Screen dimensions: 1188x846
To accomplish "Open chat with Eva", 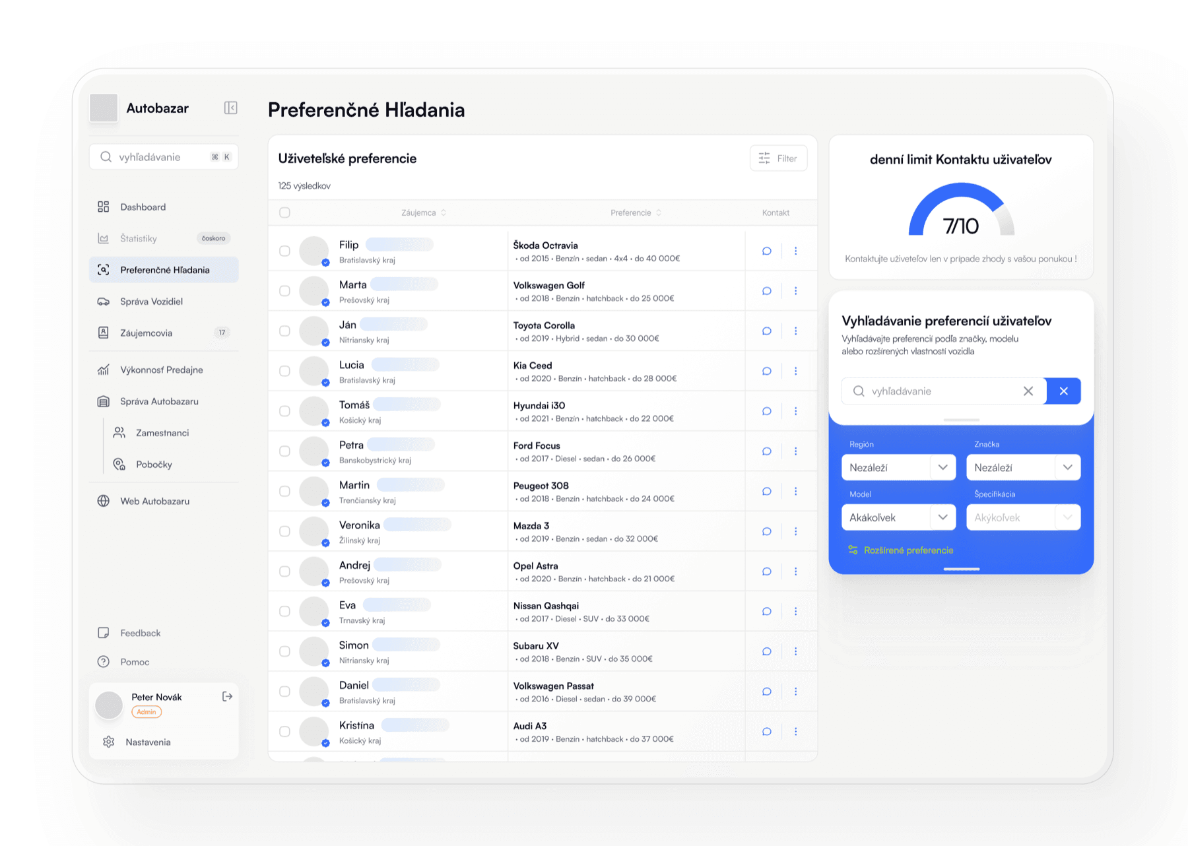I will 766,612.
